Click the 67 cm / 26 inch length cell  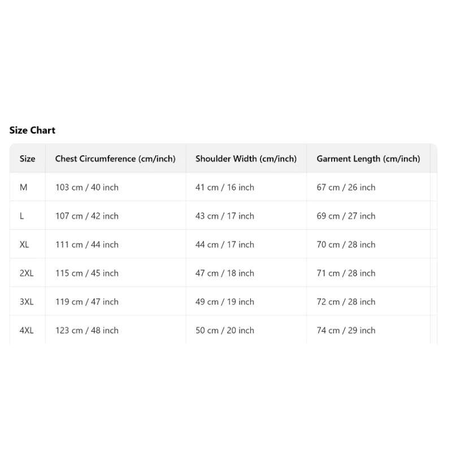click(x=346, y=187)
